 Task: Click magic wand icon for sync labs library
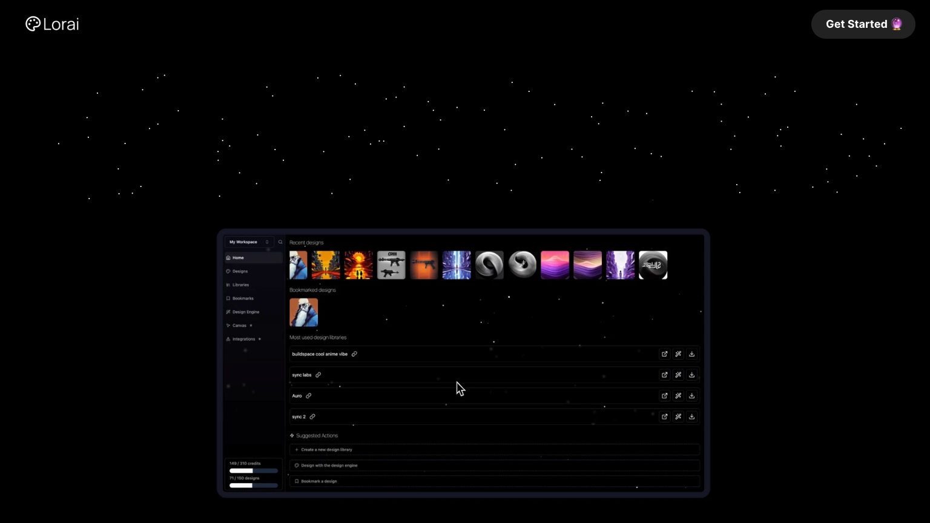pyautogui.click(x=678, y=375)
